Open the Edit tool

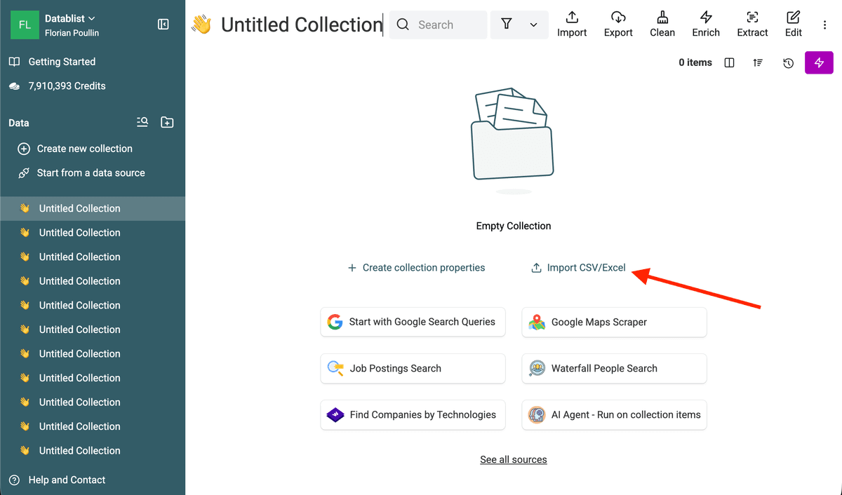794,25
